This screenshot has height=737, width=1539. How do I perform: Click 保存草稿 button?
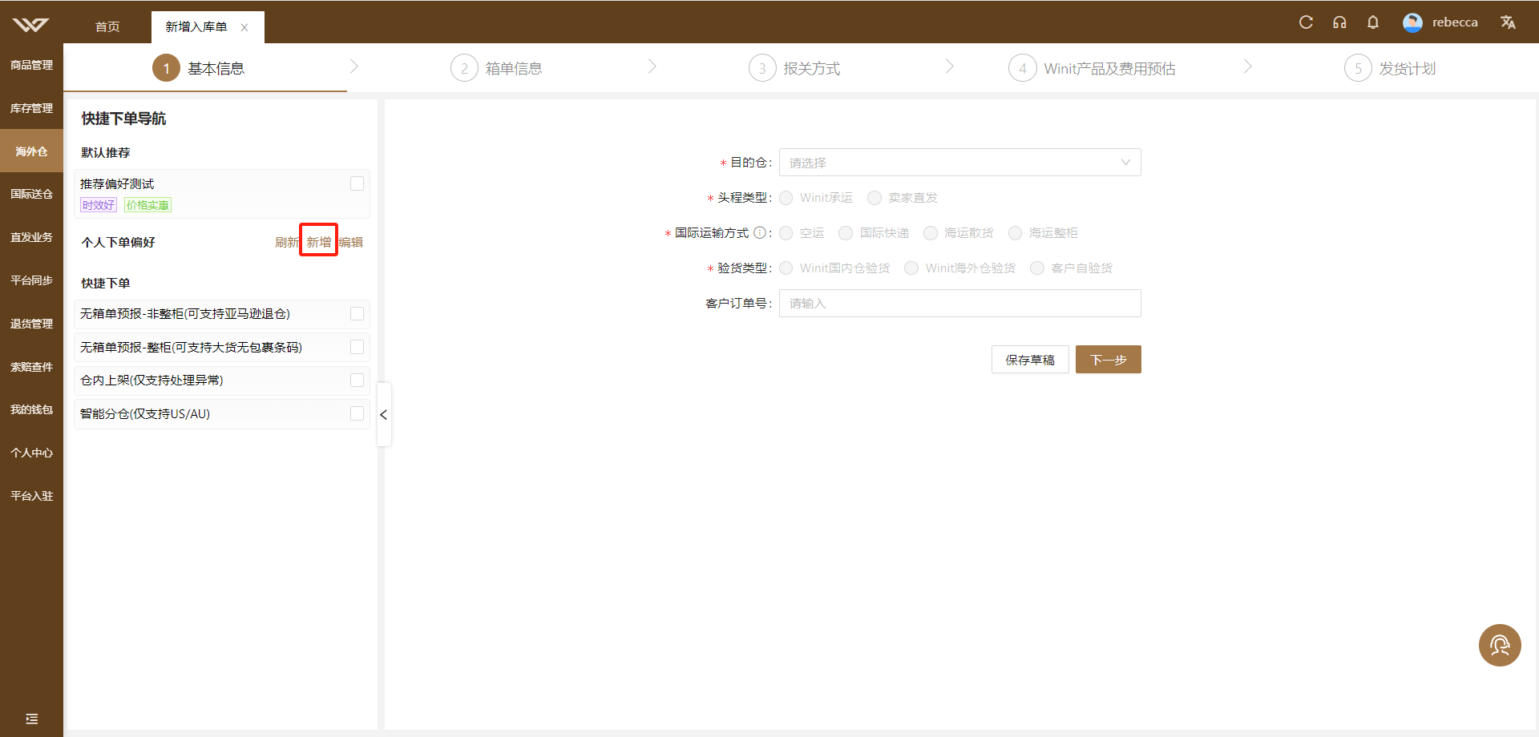pyautogui.click(x=1030, y=360)
